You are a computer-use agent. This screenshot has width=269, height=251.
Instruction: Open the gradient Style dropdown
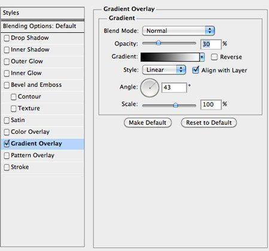[x=164, y=70]
